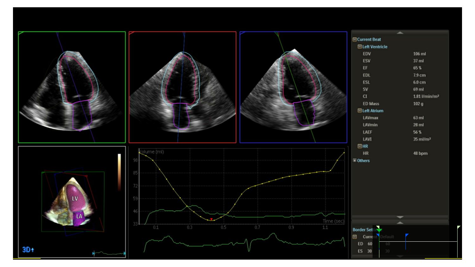Click the ESV value 37 ml

(418, 61)
